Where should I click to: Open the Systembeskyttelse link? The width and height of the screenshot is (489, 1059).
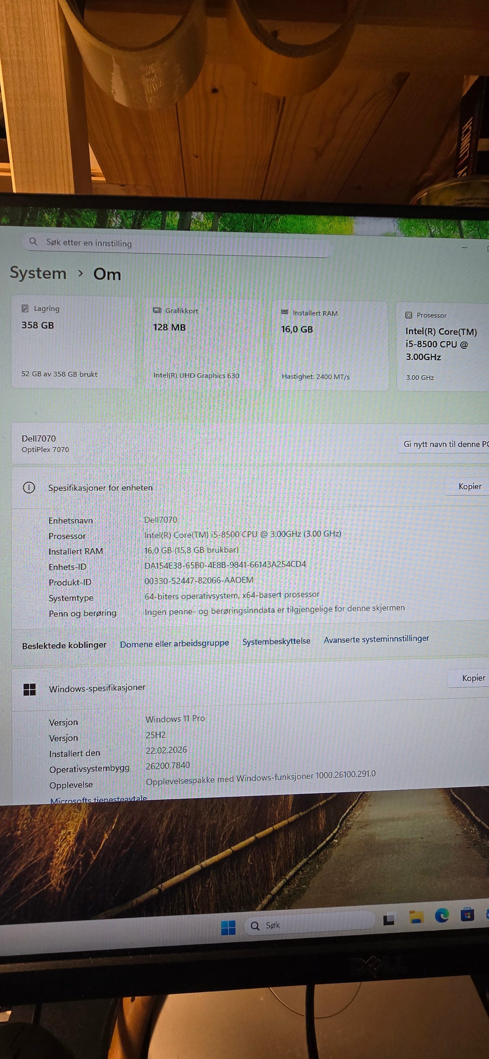pos(276,641)
